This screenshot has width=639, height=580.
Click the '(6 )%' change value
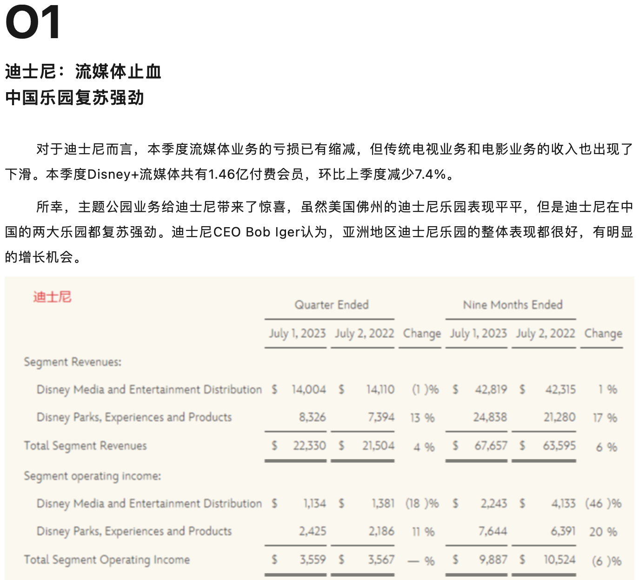coord(606,561)
